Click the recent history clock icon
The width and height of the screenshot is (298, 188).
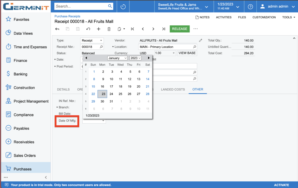(123, 6)
